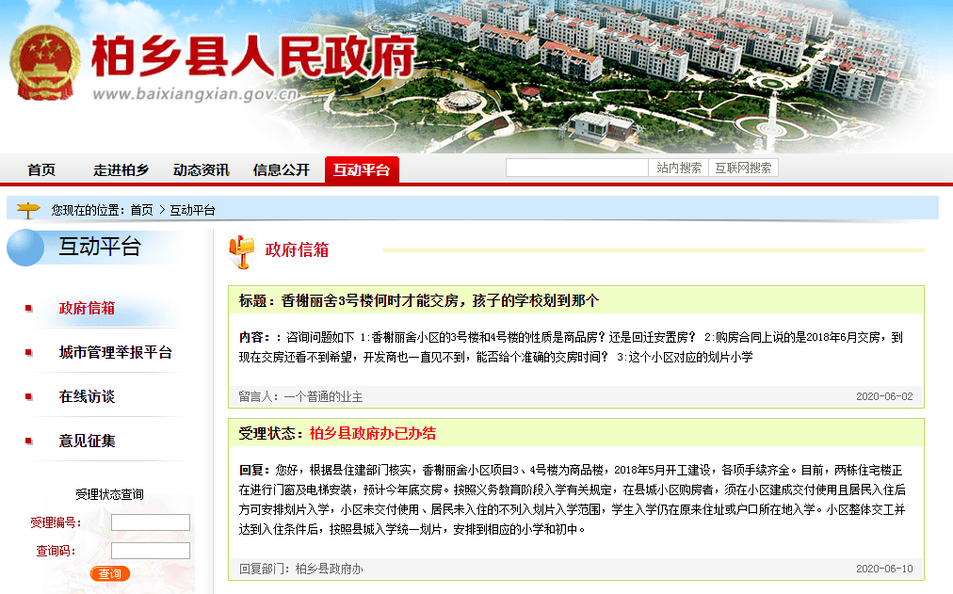Click the post date 2020-06-02
The width and height of the screenshot is (953, 594).
[x=884, y=396]
